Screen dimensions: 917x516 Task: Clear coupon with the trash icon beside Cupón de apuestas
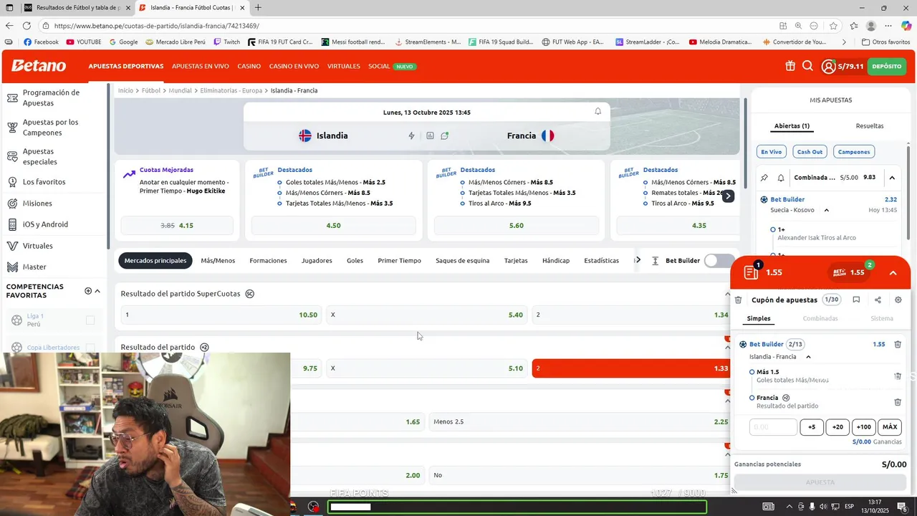[x=739, y=300]
